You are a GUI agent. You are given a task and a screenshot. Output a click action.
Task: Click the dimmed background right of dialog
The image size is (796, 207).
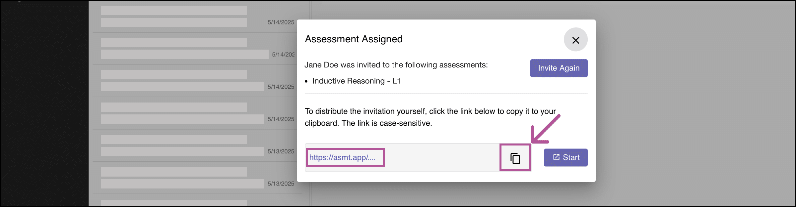[696, 103]
